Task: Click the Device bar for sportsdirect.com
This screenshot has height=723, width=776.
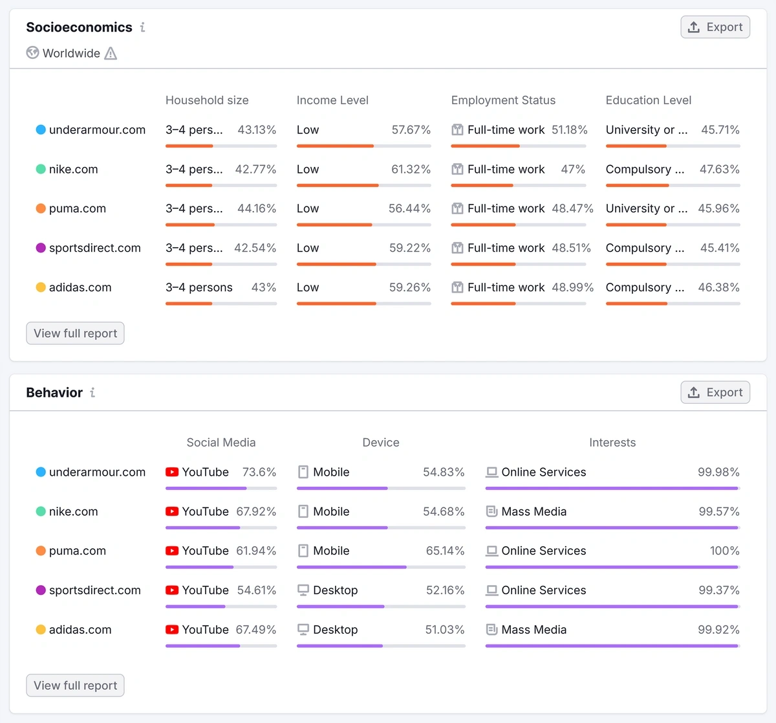Action: pos(381,606)
